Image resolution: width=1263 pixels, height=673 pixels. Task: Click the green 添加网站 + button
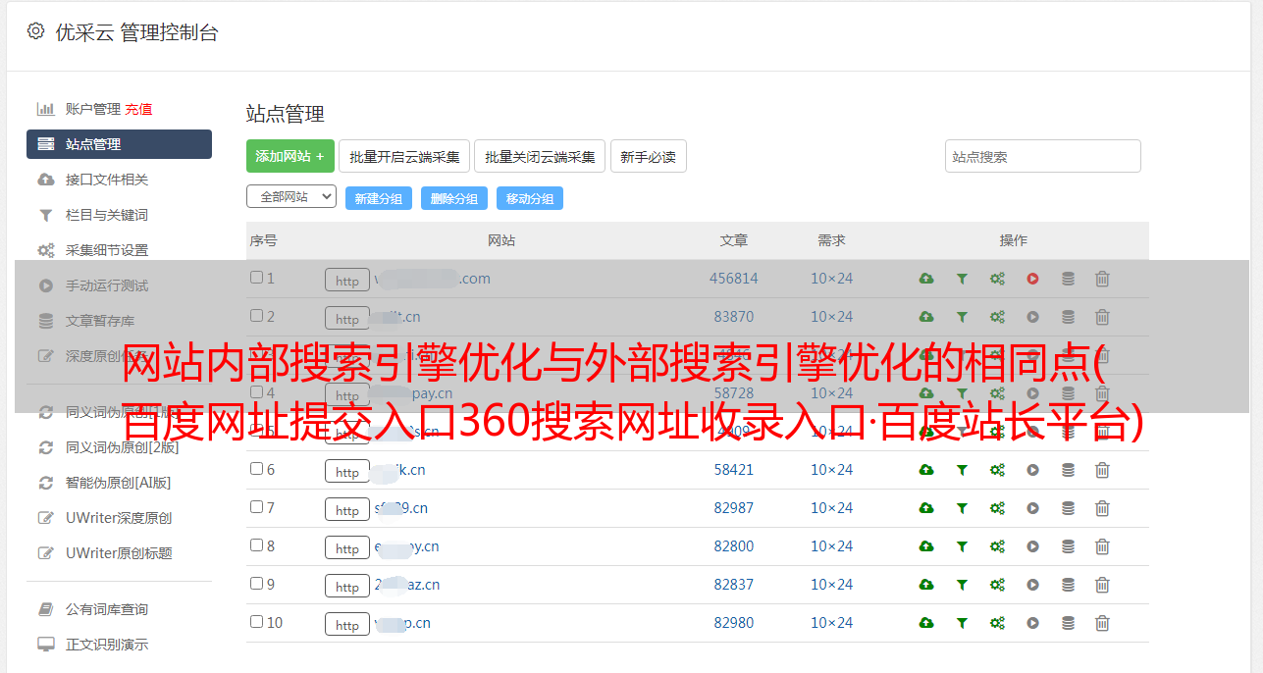point(290,156)
